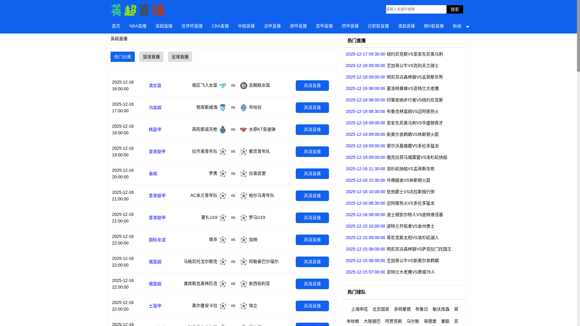This screenshot has width=580, height=326.
Task: Open 纽约尼克斯VS圣安东尼奥马刺 hot match
Action: pos(415,54)
